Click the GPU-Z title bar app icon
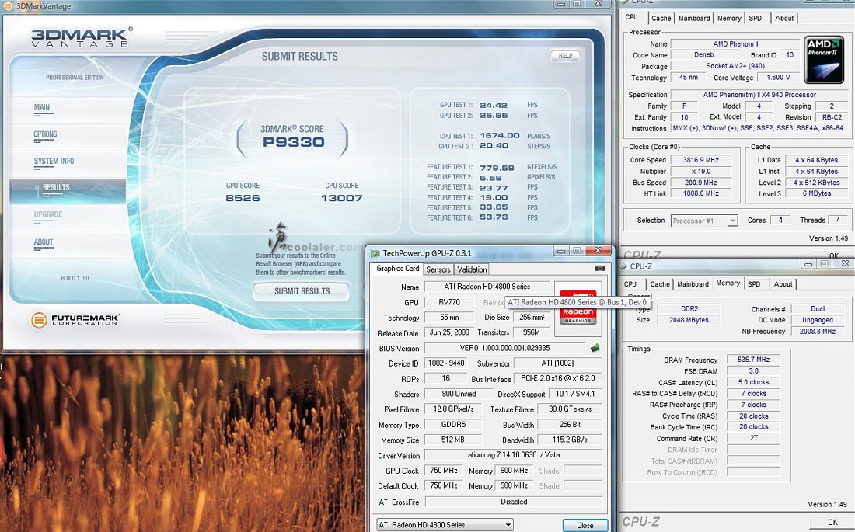 (375, 253)
